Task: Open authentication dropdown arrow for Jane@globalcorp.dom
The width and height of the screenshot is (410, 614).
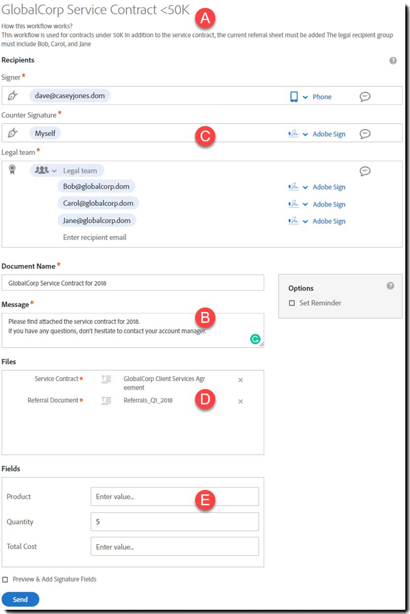Action: click(x=305, y=221)
